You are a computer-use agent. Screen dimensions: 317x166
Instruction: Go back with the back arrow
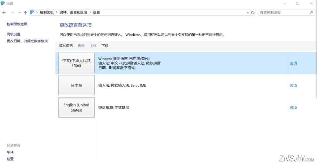(x=4, y=12)
